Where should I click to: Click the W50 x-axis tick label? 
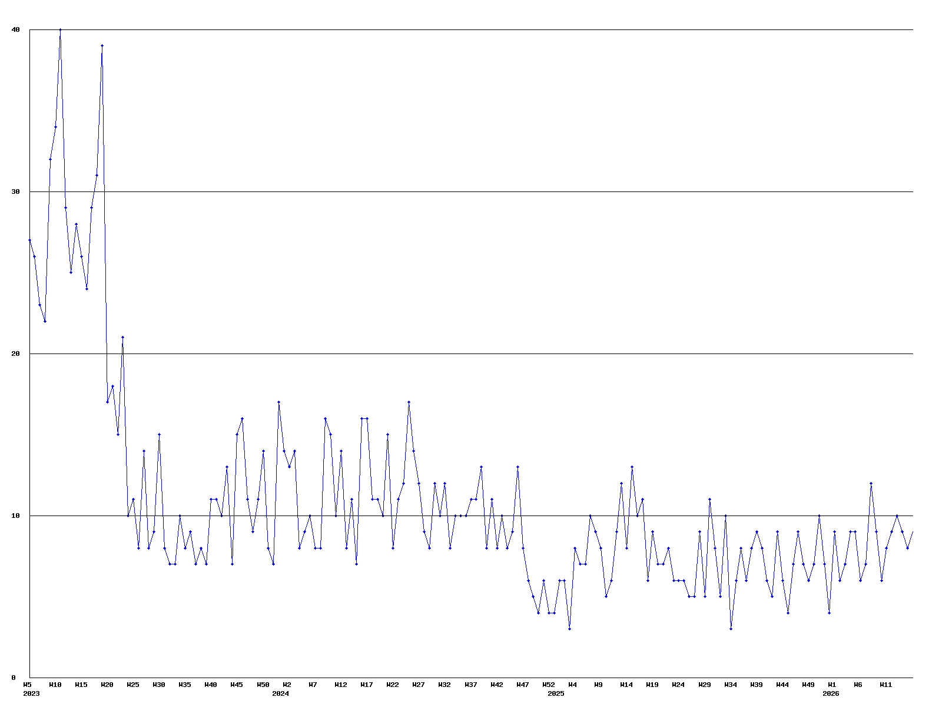(263, 685)
